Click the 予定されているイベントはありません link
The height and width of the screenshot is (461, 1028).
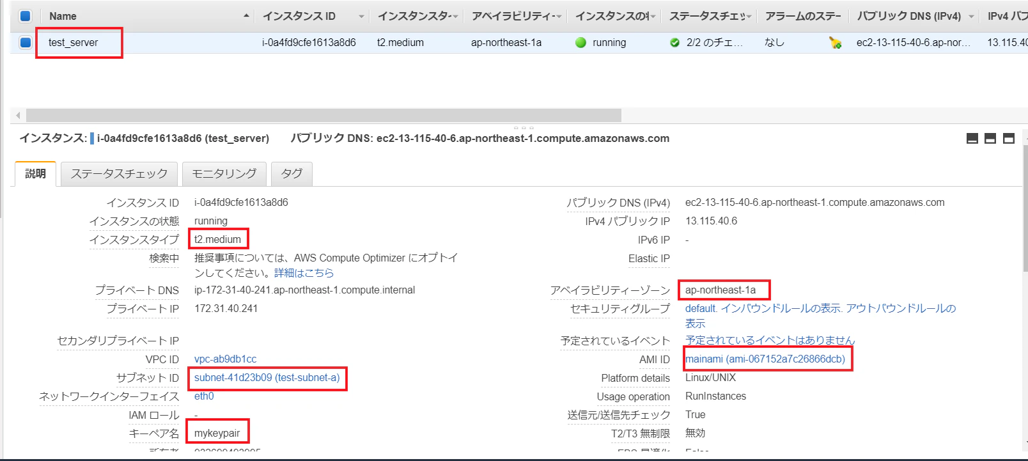coord(770,340)
